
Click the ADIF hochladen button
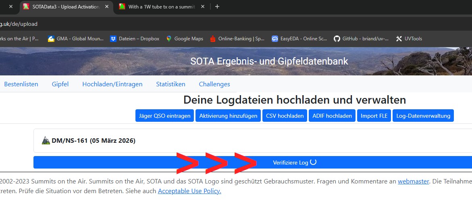[x=332, y=116]
